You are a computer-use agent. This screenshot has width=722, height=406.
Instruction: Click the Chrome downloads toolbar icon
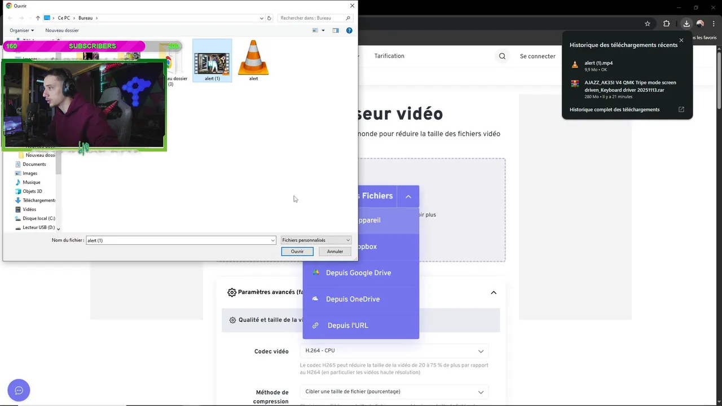[x=686, y=24]
